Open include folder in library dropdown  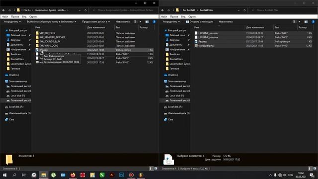click(52, 22)
